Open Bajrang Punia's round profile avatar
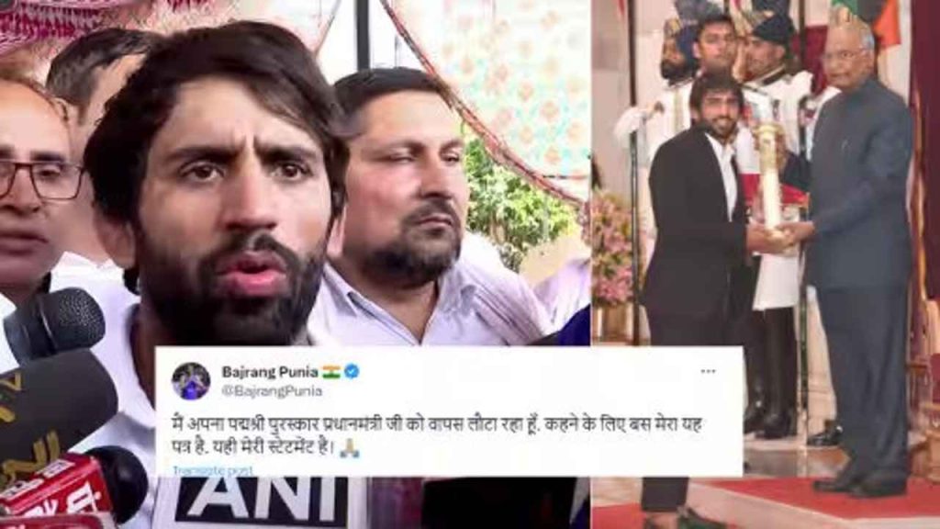The width and height of the screenshot is (940, 529). tap(191, 381)
